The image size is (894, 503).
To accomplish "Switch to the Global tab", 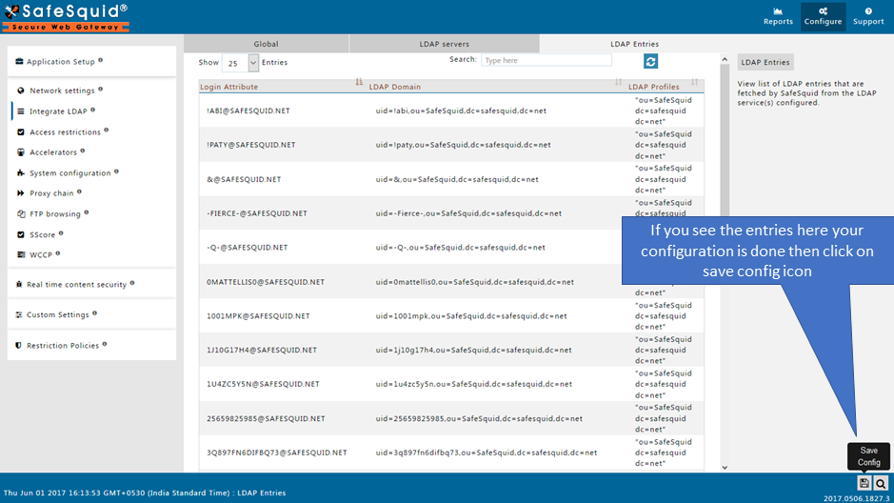I will [x=266, y=43].
